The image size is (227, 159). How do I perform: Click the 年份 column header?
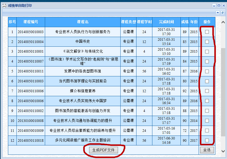click(194, 22)
